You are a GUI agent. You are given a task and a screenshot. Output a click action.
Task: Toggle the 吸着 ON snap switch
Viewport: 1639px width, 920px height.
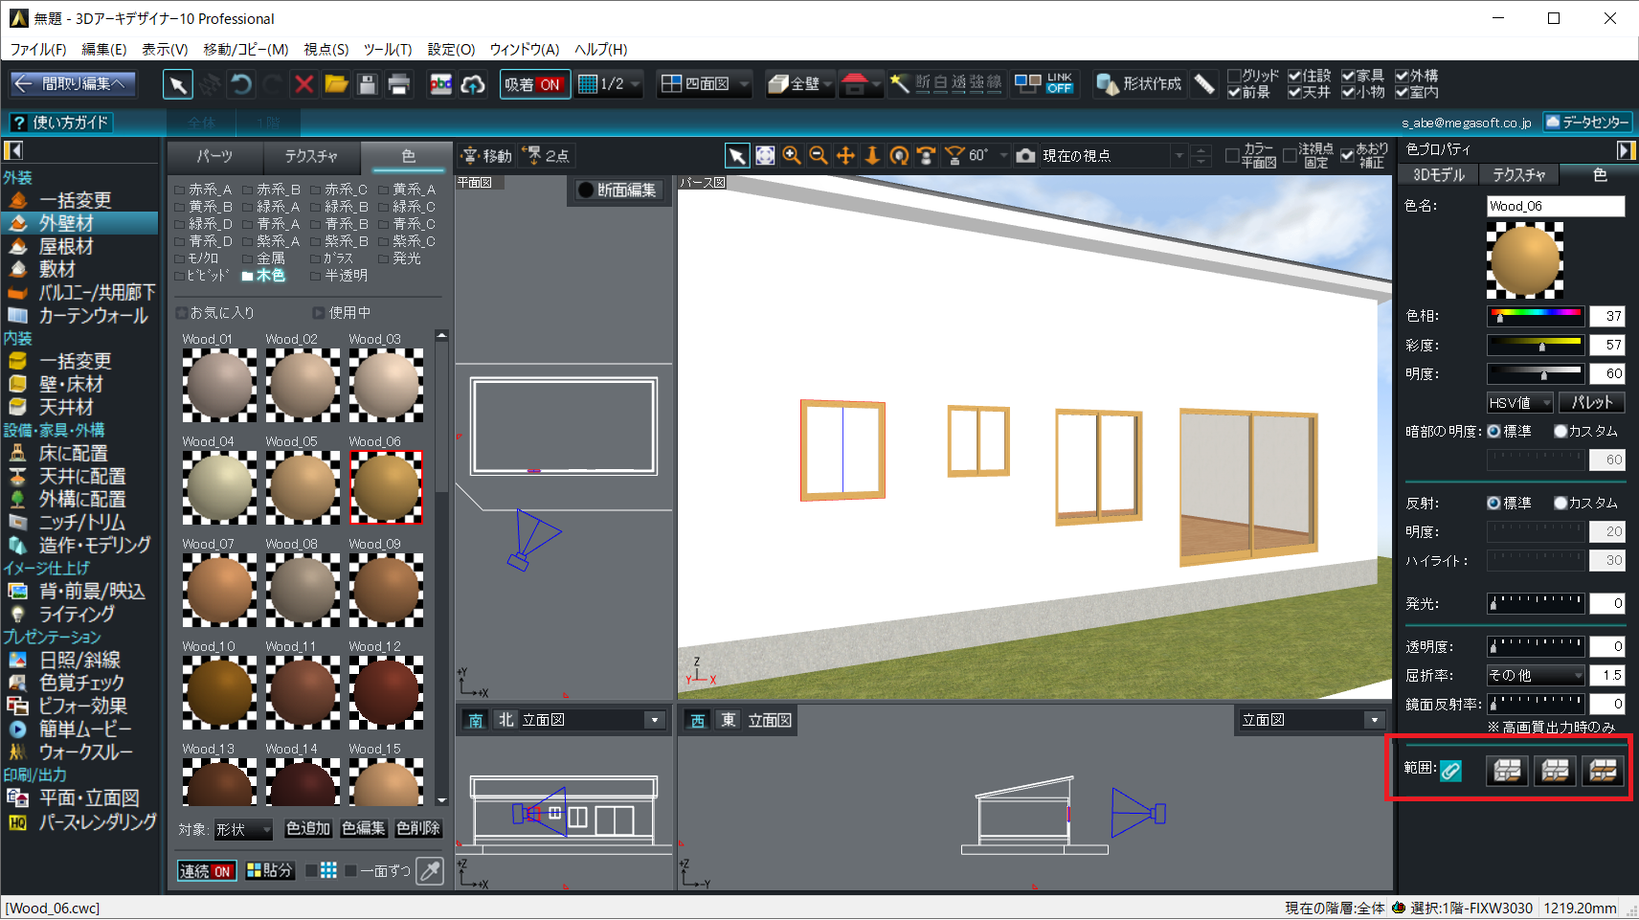tap(534, 84)
